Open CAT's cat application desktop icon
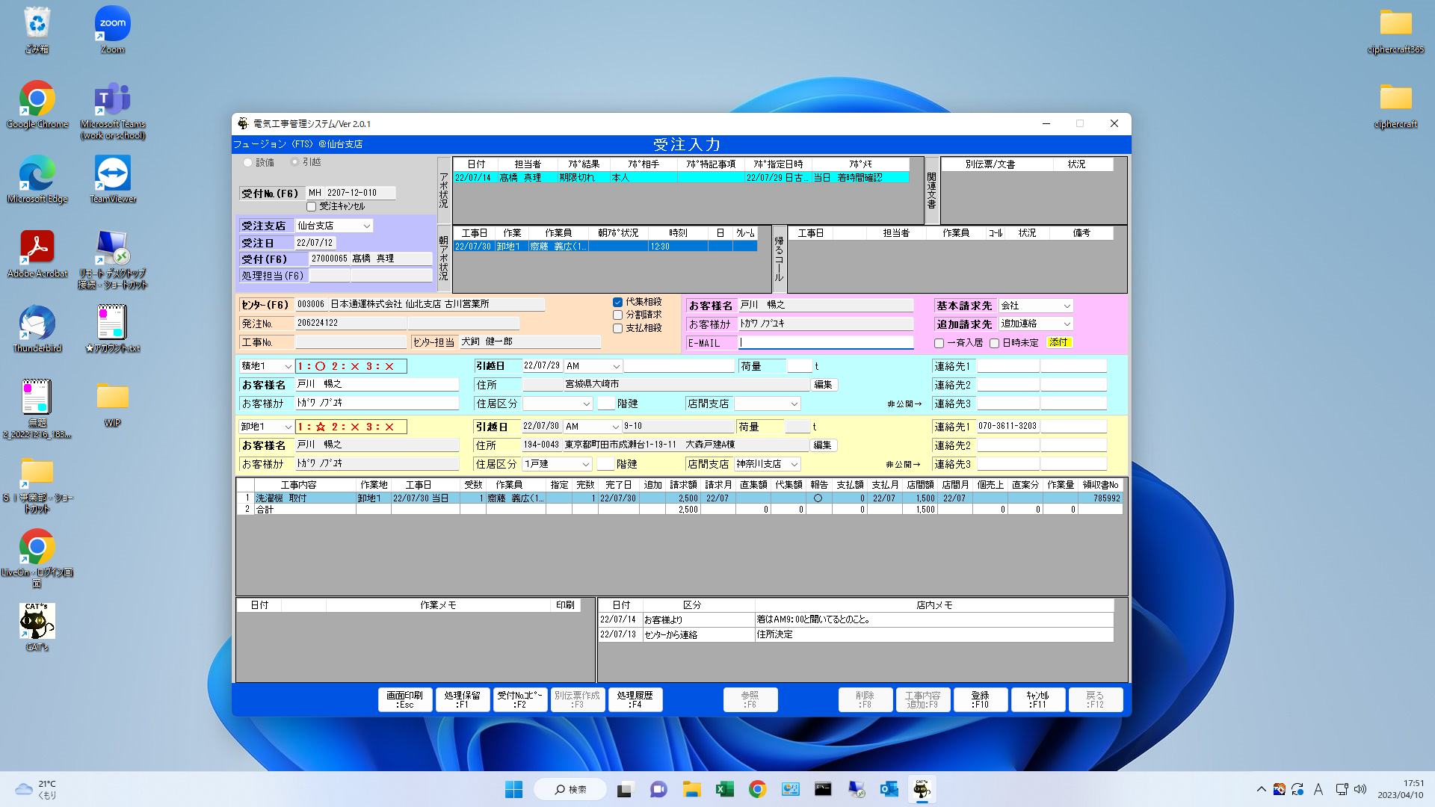This screenshot has width=1435, height=807. 37,622
